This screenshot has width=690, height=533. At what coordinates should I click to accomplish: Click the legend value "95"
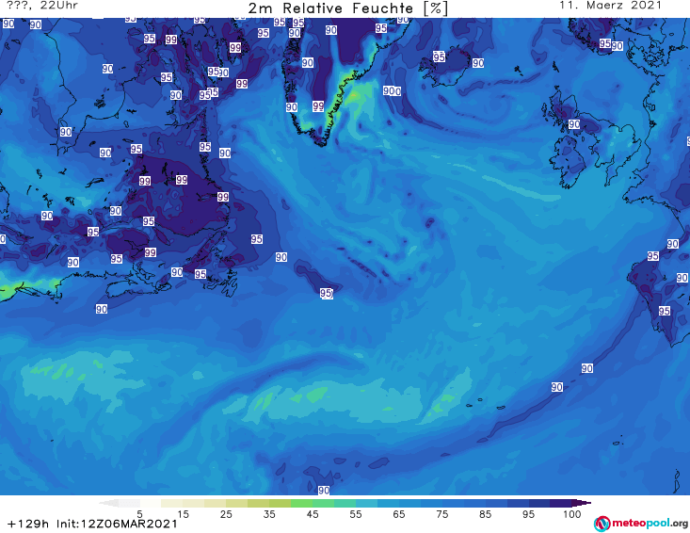coord(528,514)
